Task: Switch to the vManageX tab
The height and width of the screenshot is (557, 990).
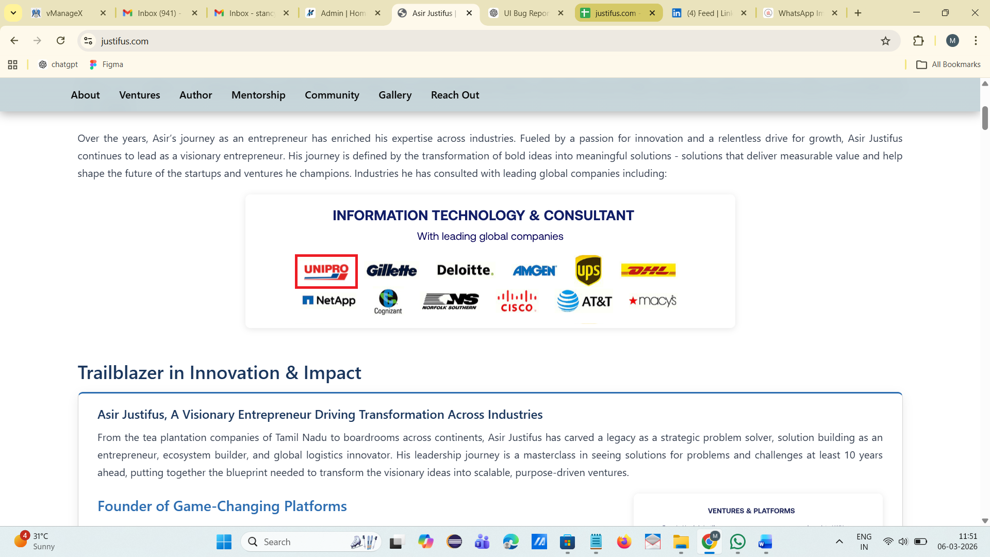Action: 64,13
